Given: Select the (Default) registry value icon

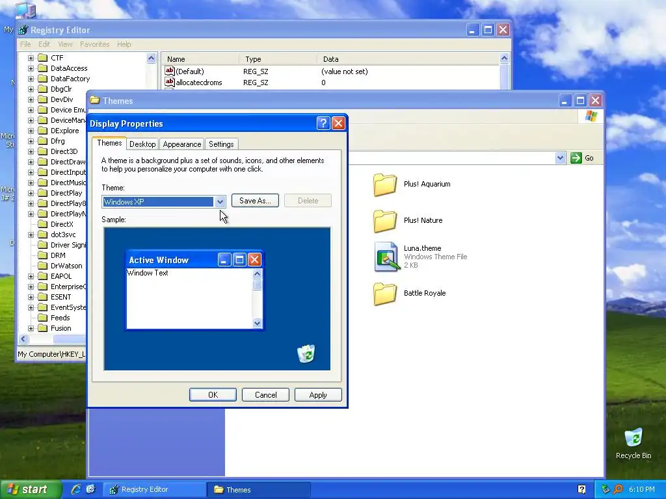Looking at the screenshot, I should tap(170, 71).
